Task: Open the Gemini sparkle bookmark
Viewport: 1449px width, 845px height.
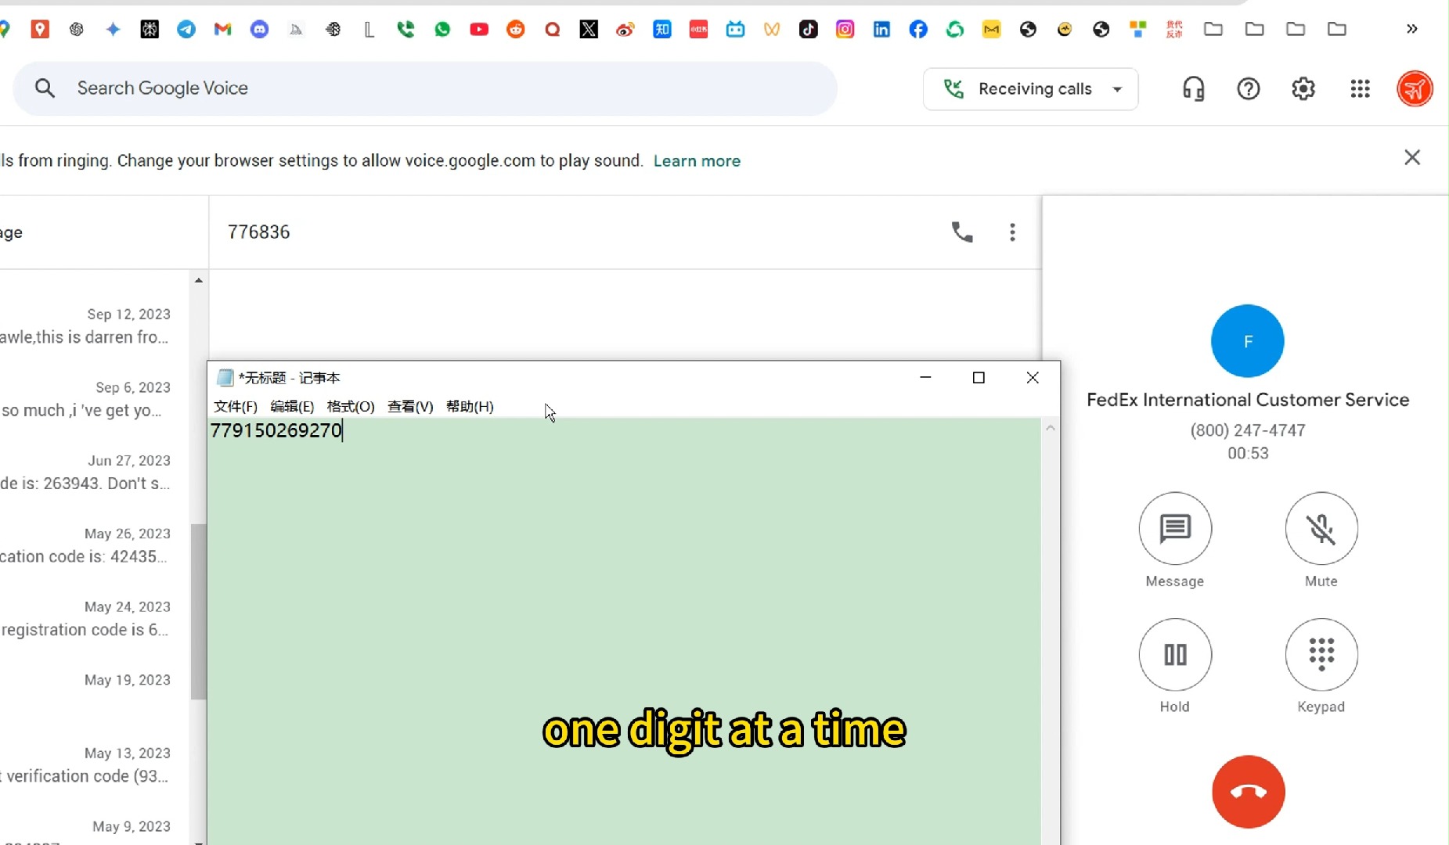Action: coord(114,30)
